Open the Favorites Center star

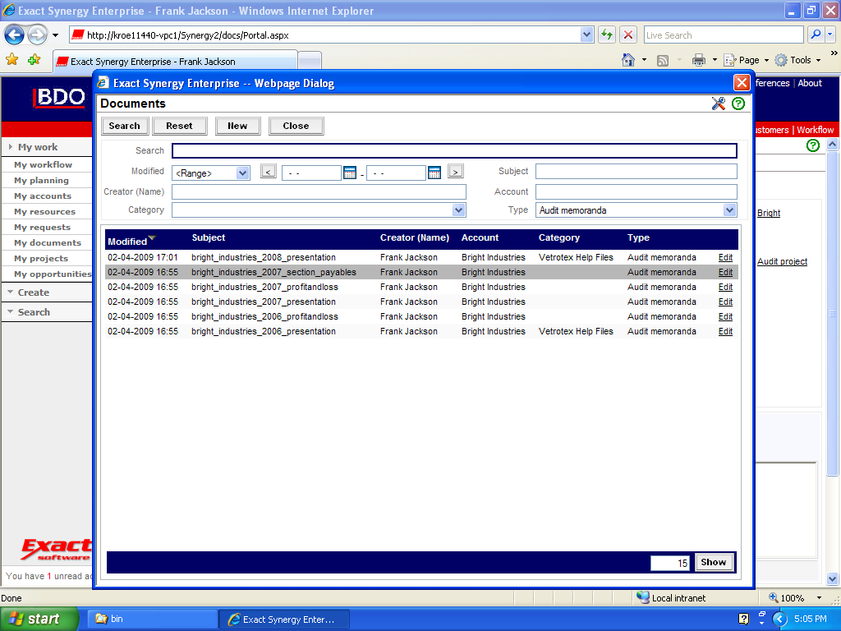tap(11, 59)
